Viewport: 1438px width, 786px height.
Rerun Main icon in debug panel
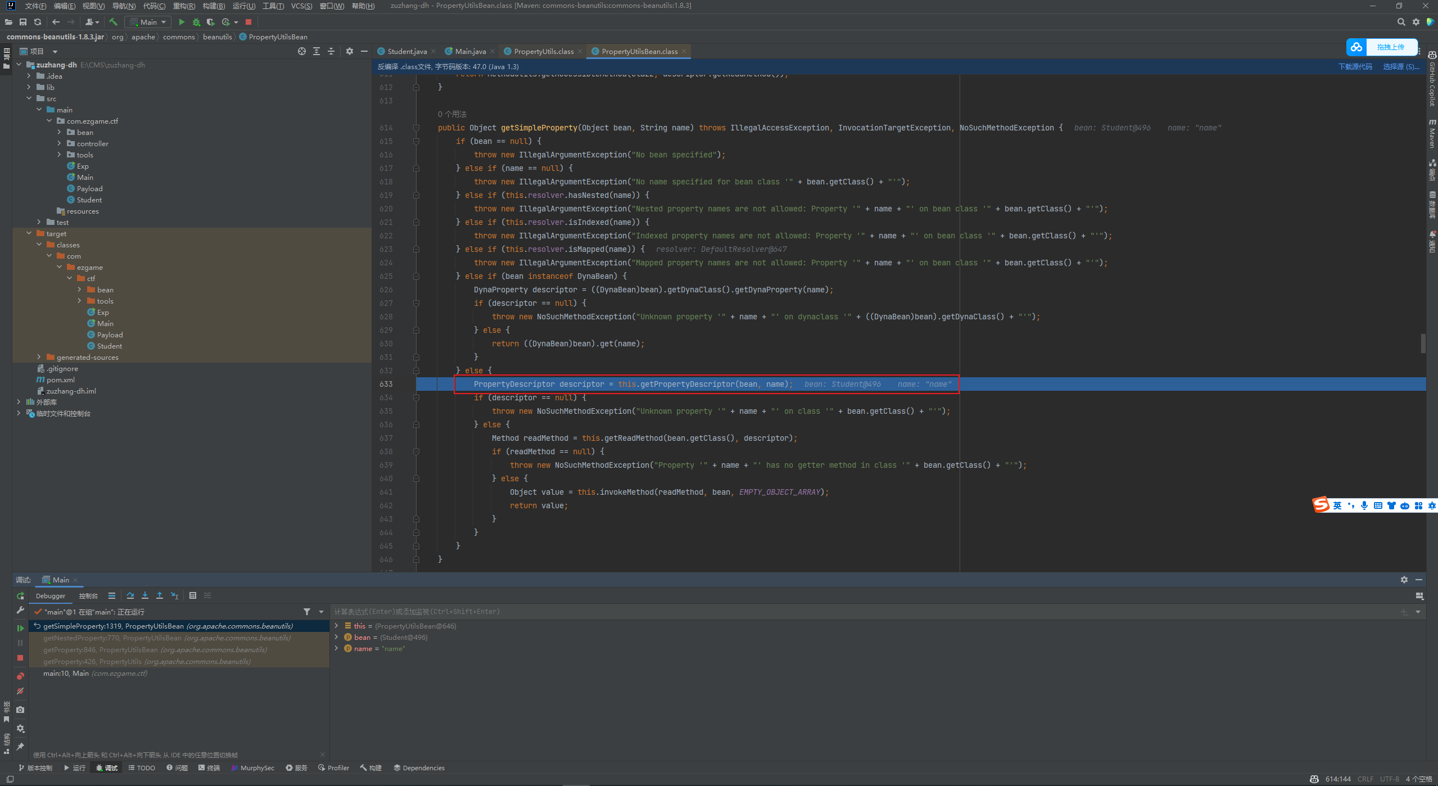click(x=20, y=596)
